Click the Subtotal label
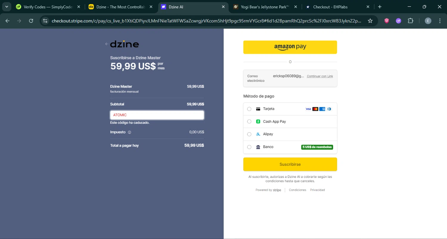The image size is (447, 239). pyautogui.click(x=117, y=104)
